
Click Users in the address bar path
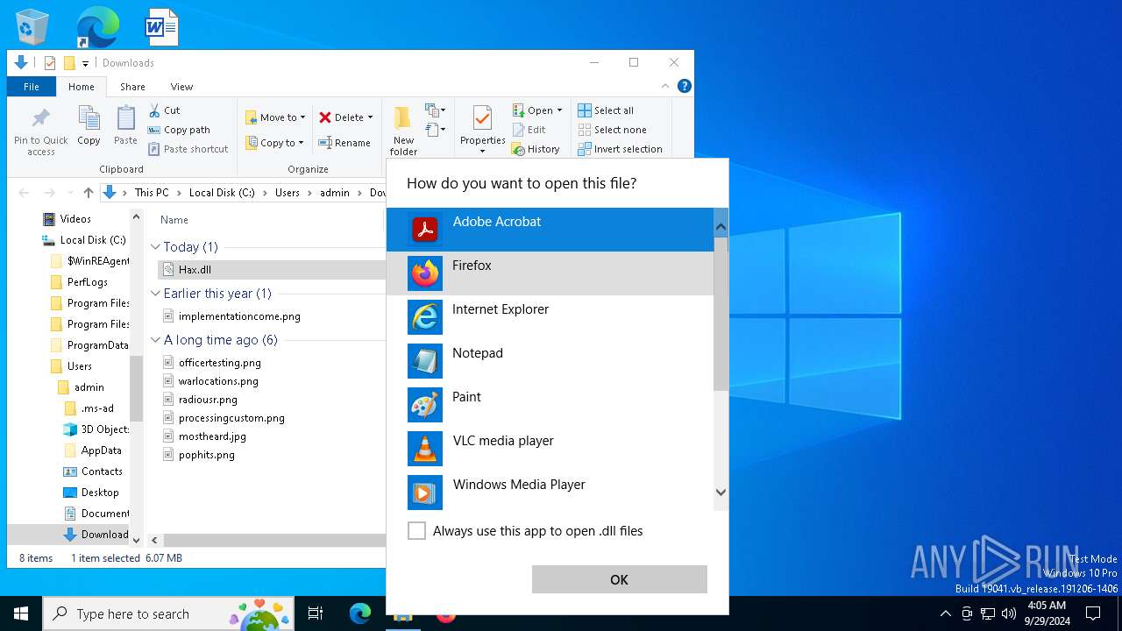click(288, 193)
